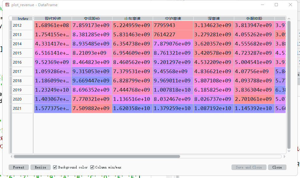Image resolution: width=300 pixels, height=178 pixels.
Task: Select row index 2015
Action: click(22, 53)
